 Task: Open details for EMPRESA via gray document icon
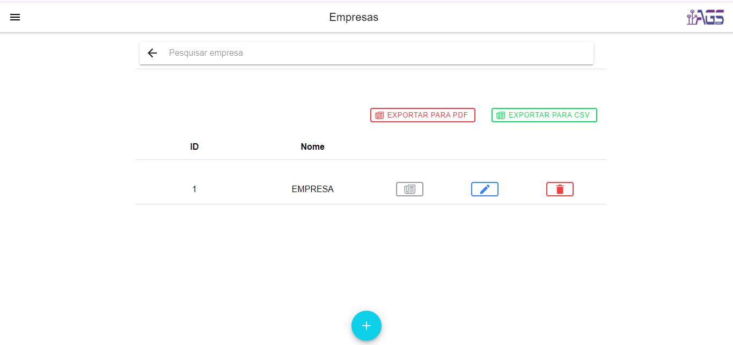409,189
